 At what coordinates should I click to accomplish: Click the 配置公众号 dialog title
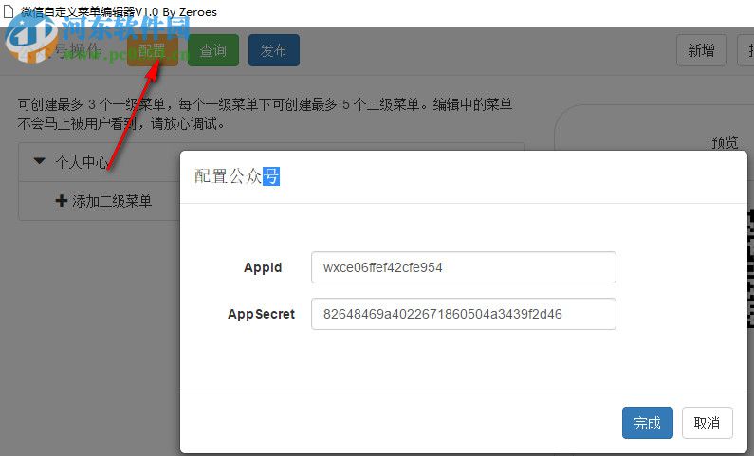pos(237,176)
